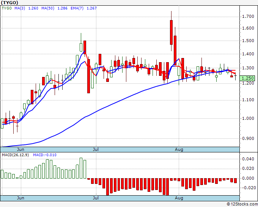Click the 1.600 price axis label
This screenshot has width=258, height=207.
(x=248, y=28)
